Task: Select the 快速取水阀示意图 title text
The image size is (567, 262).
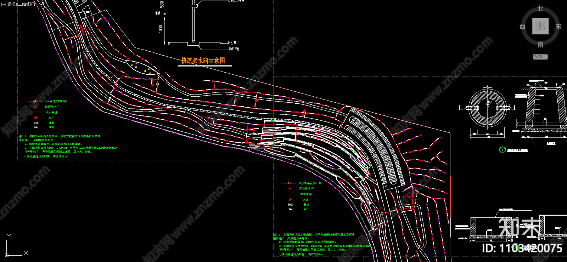Action: tap(203, 61)
